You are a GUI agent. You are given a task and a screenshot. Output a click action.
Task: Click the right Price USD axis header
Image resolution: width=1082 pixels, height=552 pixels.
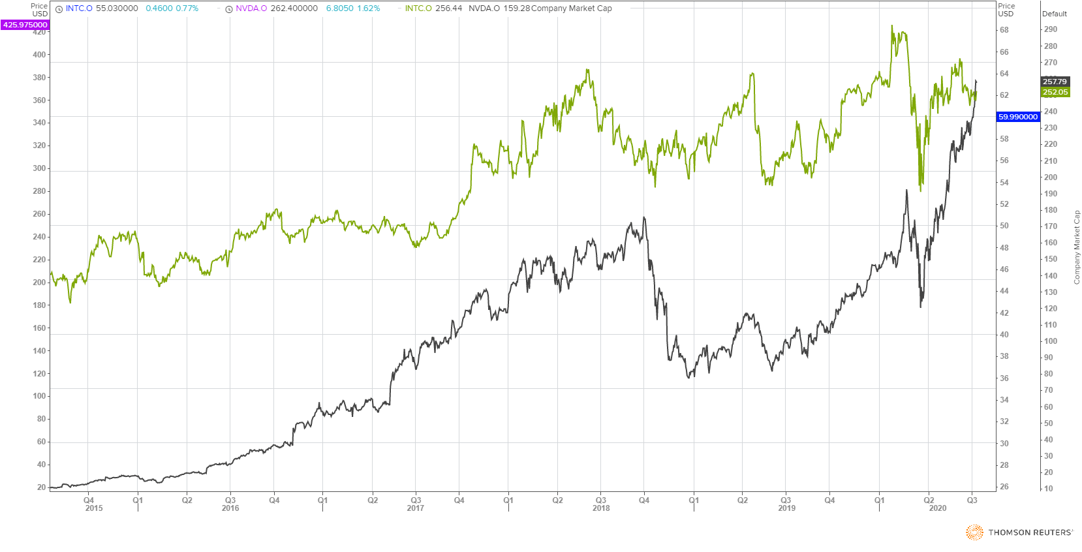point(1006,10)
